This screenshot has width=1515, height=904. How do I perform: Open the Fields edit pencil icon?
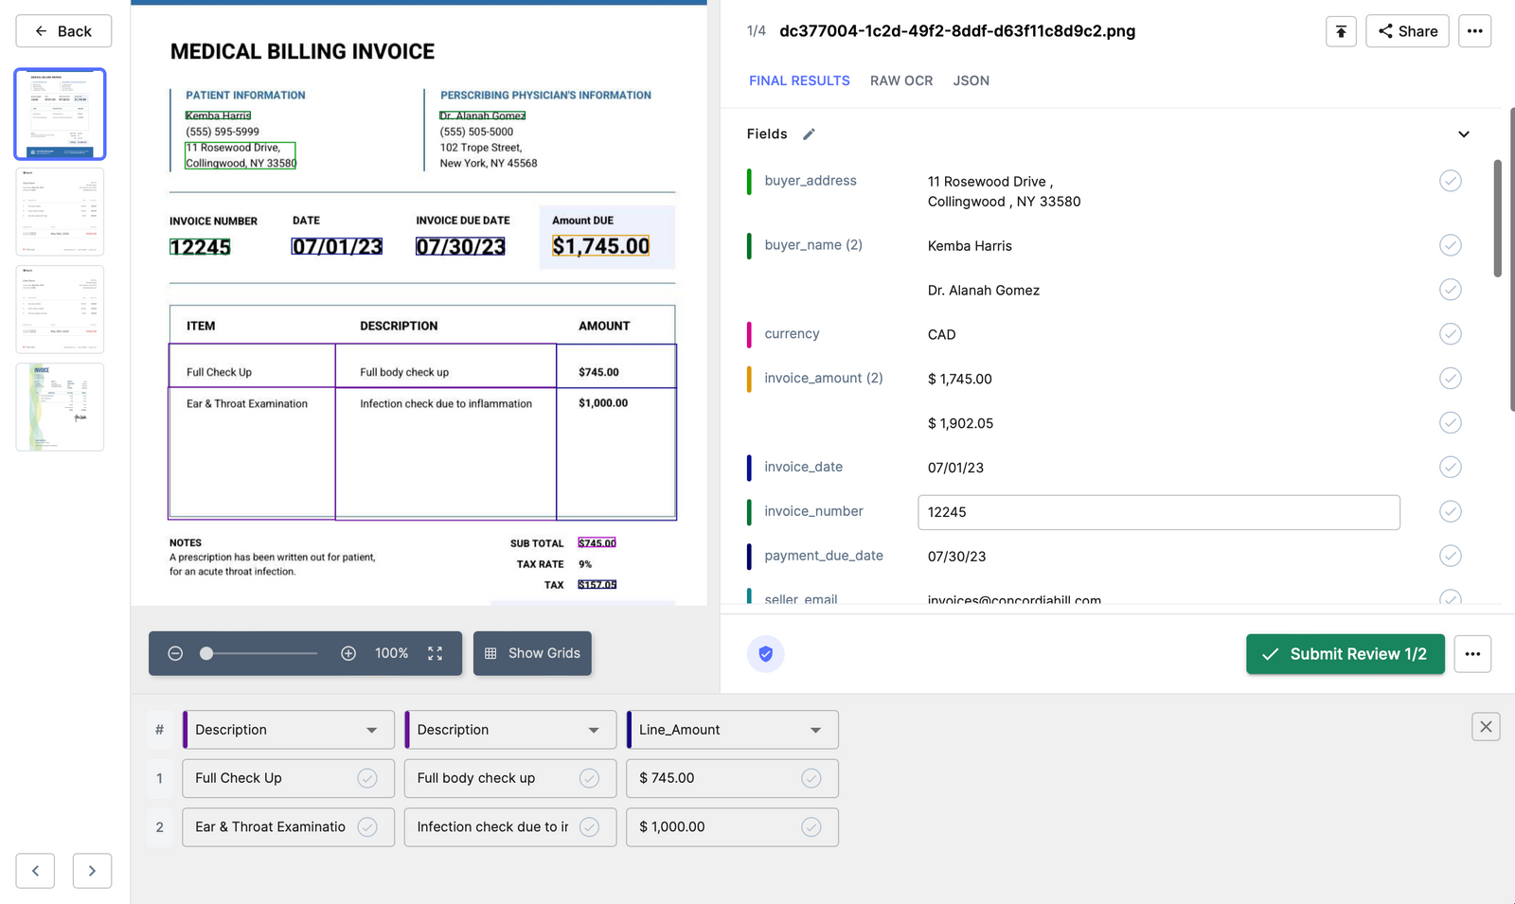click(810, 133)
